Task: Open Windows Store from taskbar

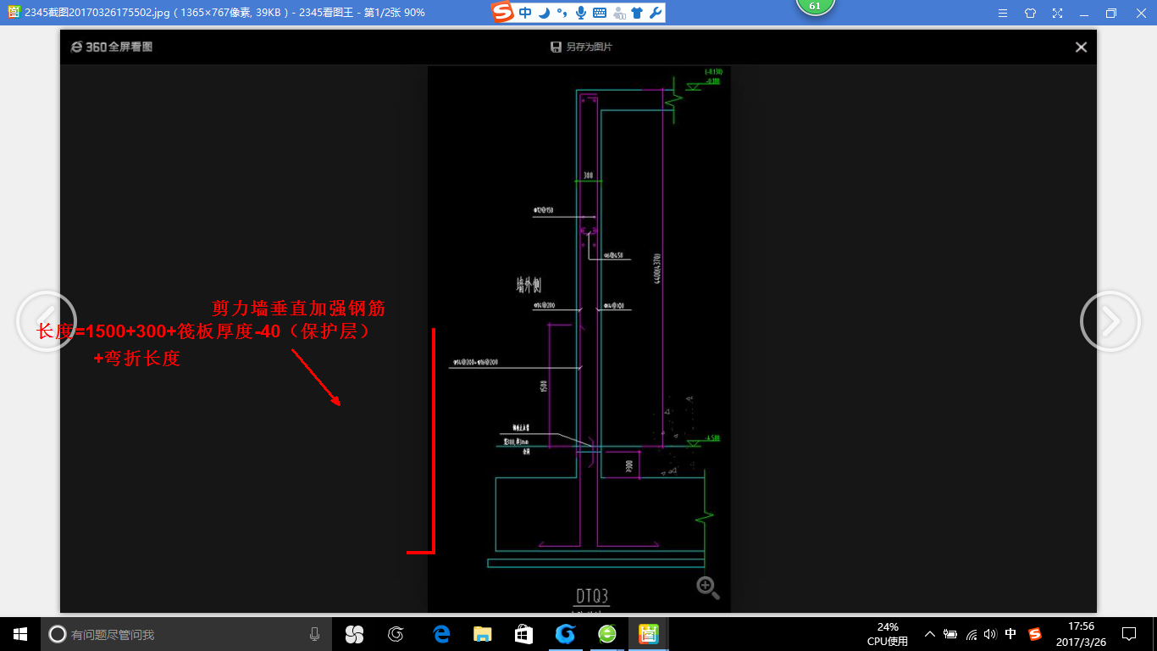Action: tap(523, 634)
